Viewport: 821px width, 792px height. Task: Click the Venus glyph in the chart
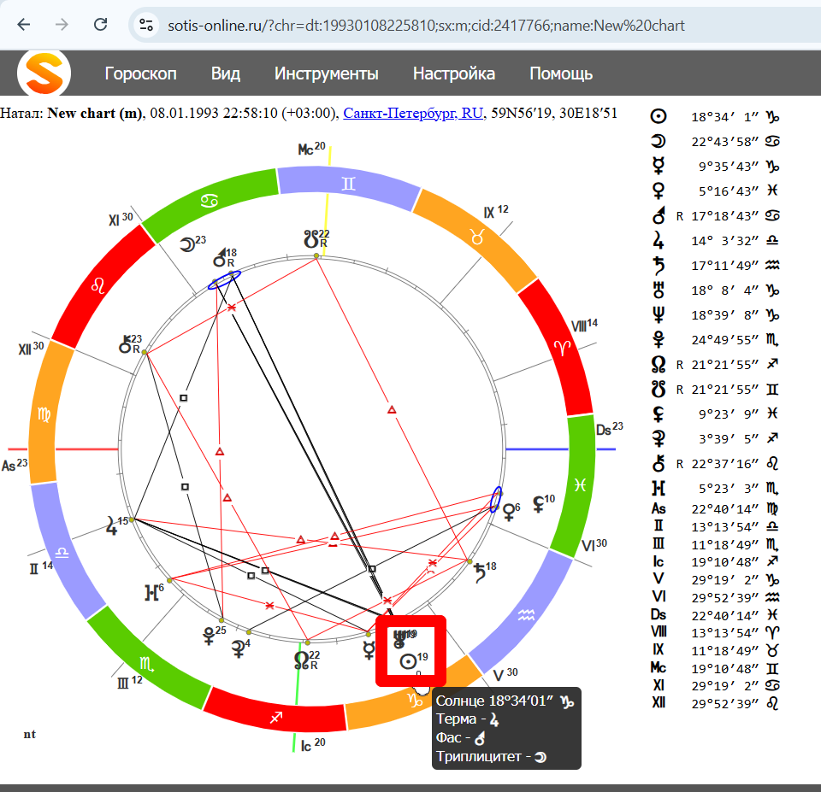tap(508, 512)
